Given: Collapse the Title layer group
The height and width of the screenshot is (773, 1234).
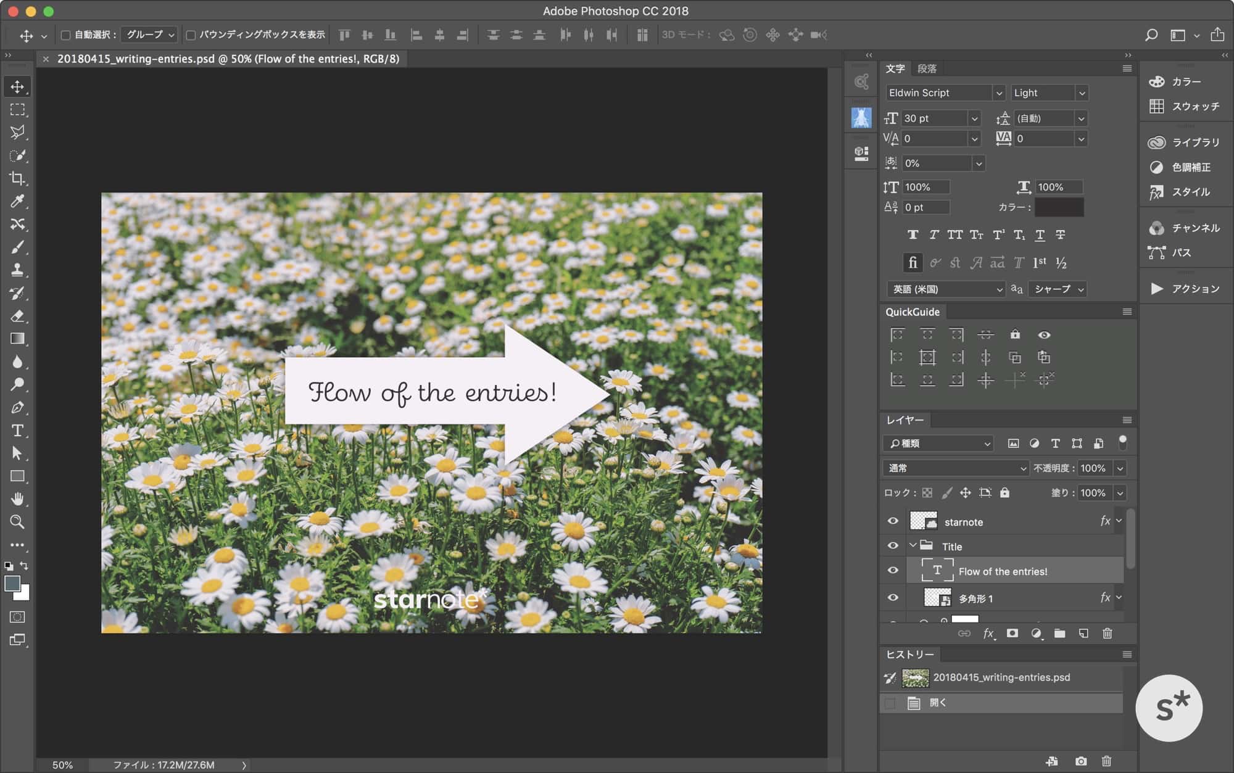Looking at the screenshot, I should (913, 545).
